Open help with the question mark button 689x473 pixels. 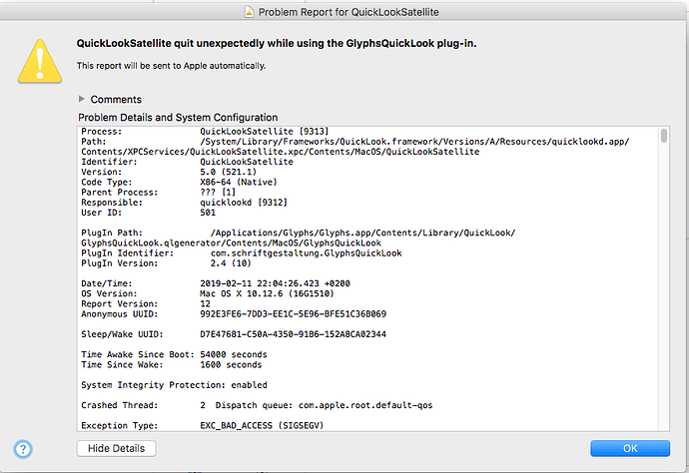[23, 449]
